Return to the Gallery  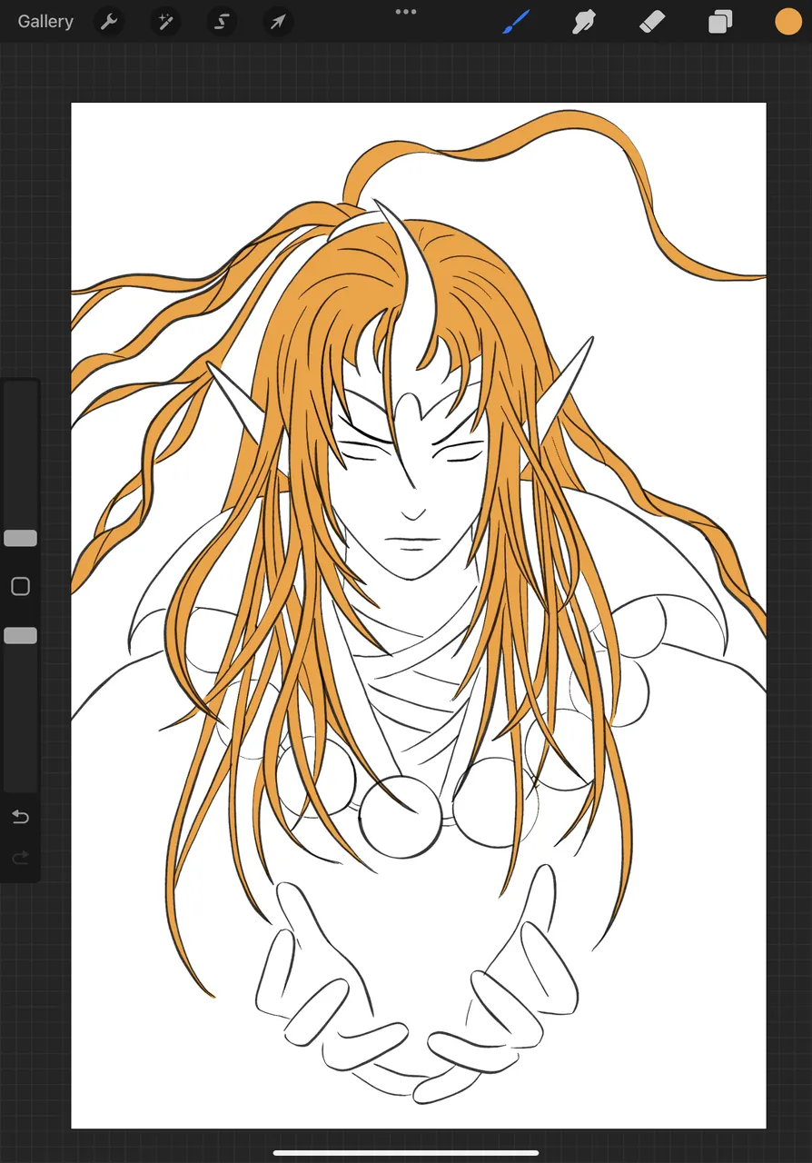tap(45, 22)
